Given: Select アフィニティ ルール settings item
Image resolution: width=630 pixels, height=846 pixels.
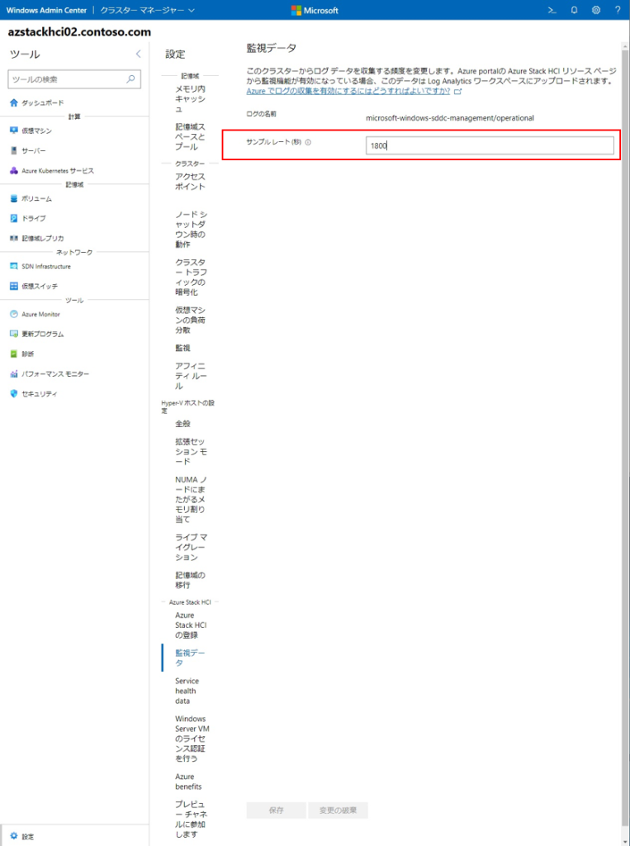Looking at the screenshot, I should 191,376.
